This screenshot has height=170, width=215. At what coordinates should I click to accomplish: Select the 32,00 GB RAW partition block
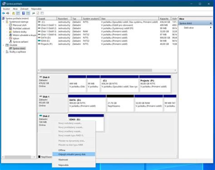tap(149, 103)
